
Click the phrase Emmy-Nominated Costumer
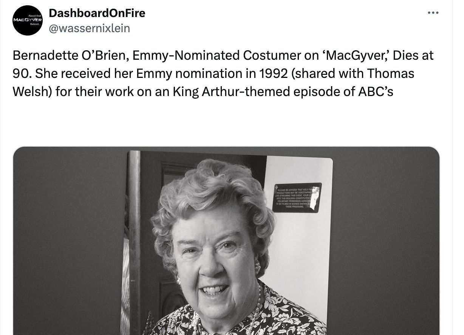[x=186, y=56]
